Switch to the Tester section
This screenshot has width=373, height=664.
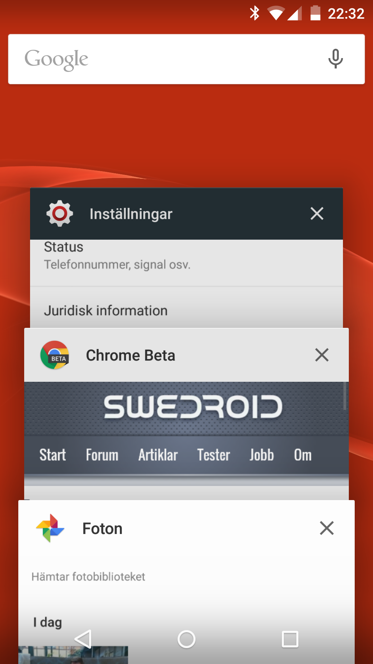coord(213,455)
